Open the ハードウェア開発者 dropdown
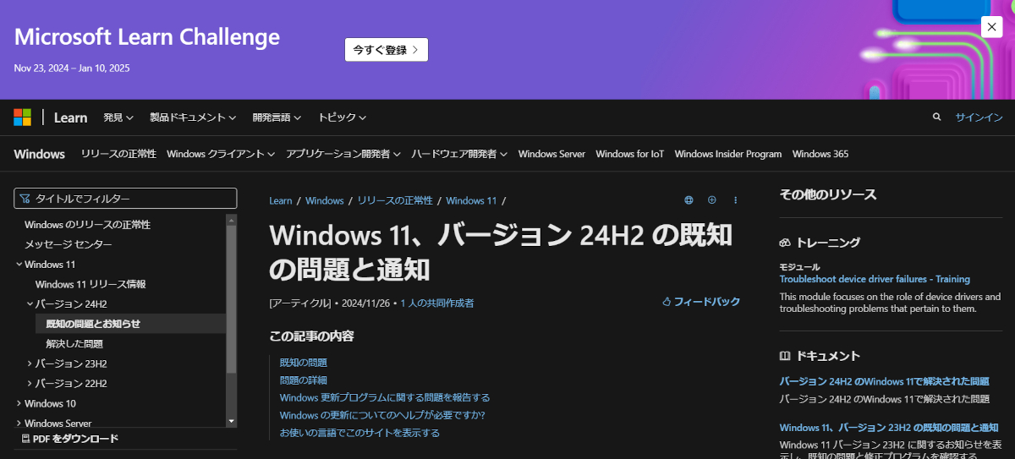1015x459 pixels. (459, 154)
